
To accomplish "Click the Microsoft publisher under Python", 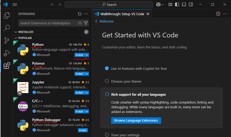I will pyautogui.click(x=43, y=55).
